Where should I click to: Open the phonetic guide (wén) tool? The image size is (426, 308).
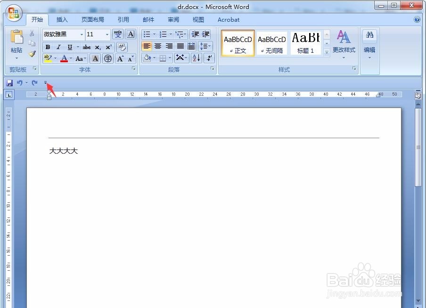118,34
